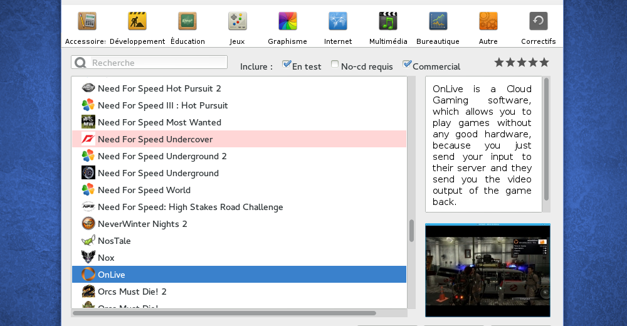Select the Développement category icon
The image size is (627, 326).
tap(137, 22)
